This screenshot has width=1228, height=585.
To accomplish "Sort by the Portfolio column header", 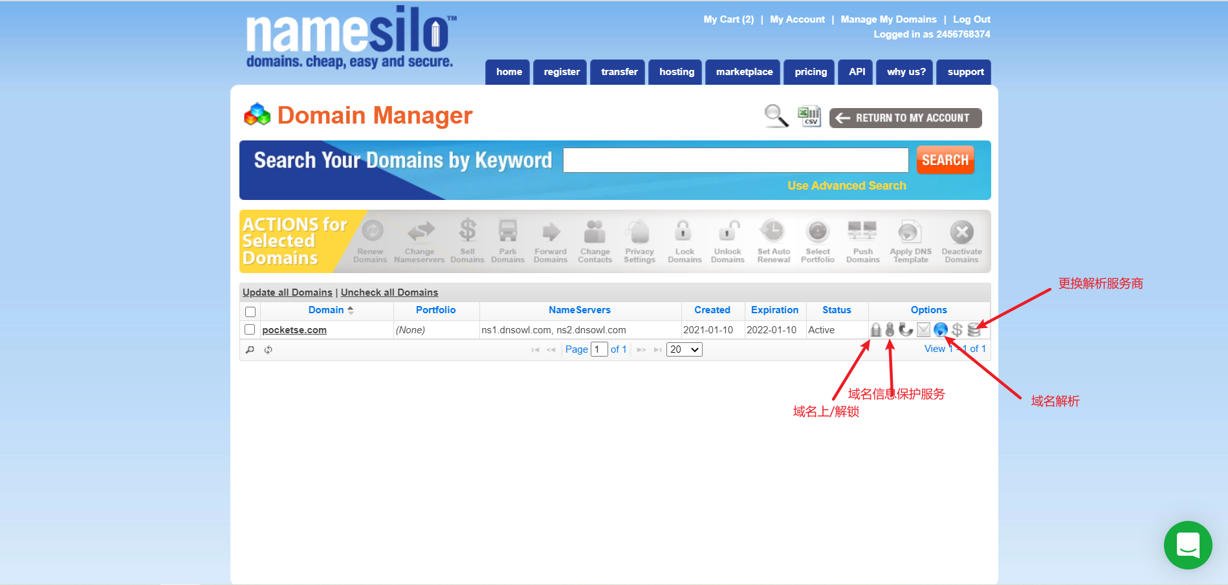I will pyautogui.click(x=435, y=310).
